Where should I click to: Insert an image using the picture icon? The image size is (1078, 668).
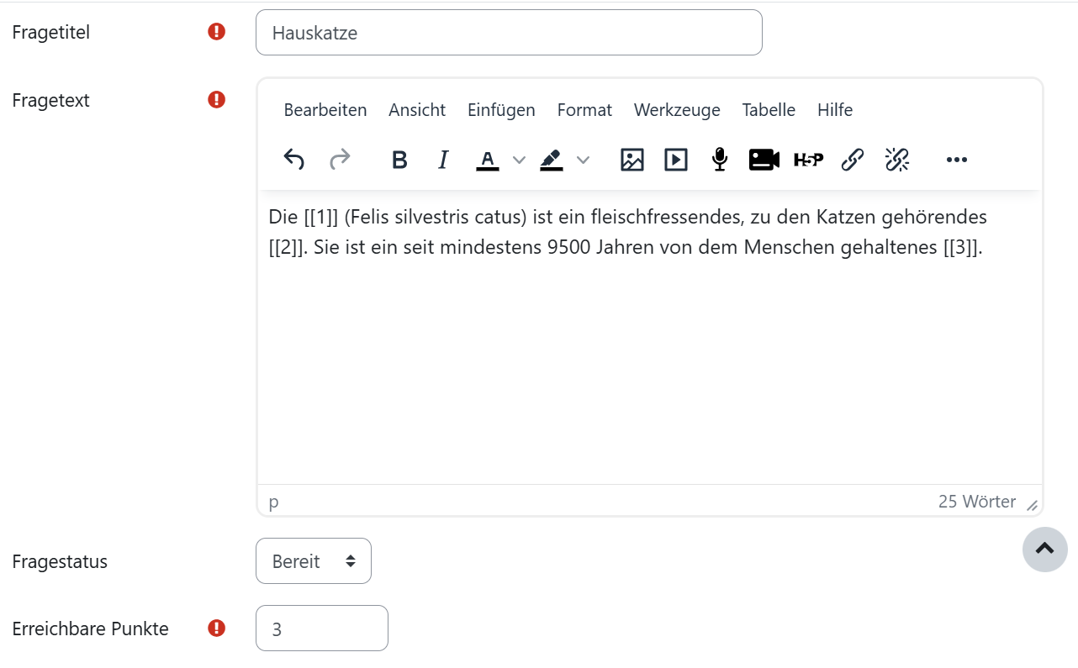632,160
